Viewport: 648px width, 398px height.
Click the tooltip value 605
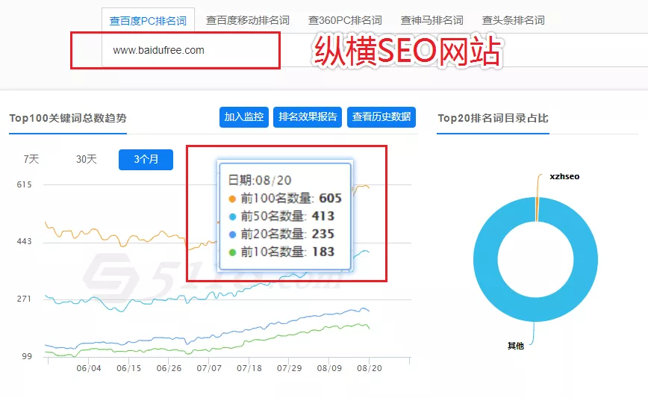330,199
